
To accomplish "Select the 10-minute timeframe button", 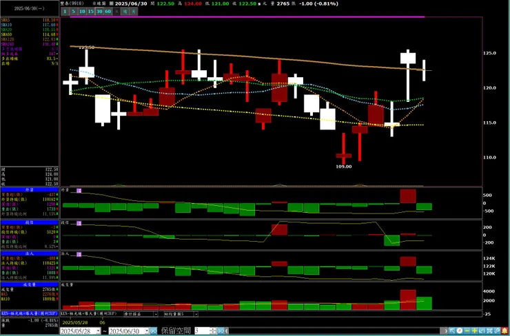I will (82, 12).
